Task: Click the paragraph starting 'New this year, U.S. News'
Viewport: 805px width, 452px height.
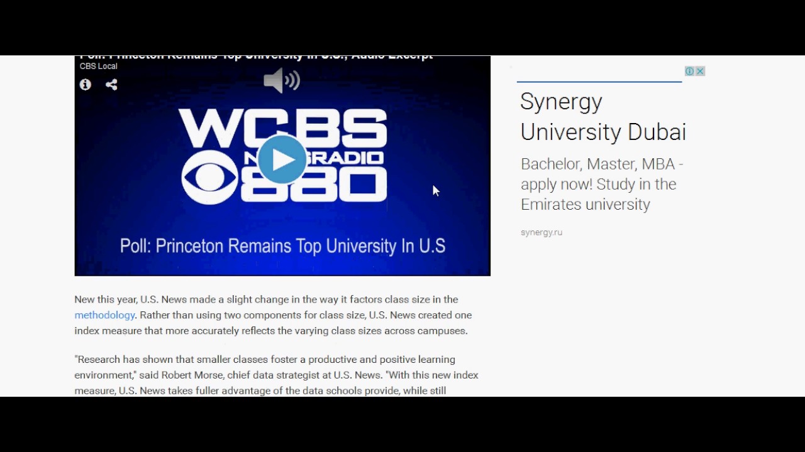Action: click(x=273, y=315)
